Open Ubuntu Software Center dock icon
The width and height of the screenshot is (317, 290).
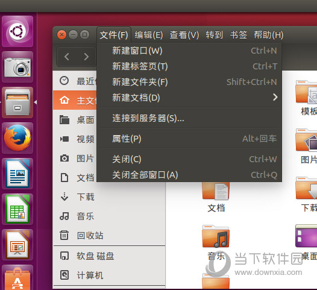point(17,277)
